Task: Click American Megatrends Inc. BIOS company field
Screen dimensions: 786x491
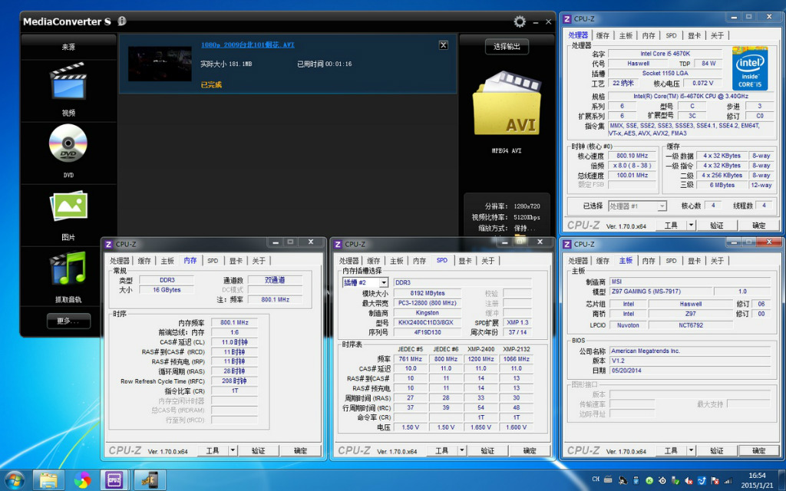Action: pyautogui.click(x=690, y=351)
